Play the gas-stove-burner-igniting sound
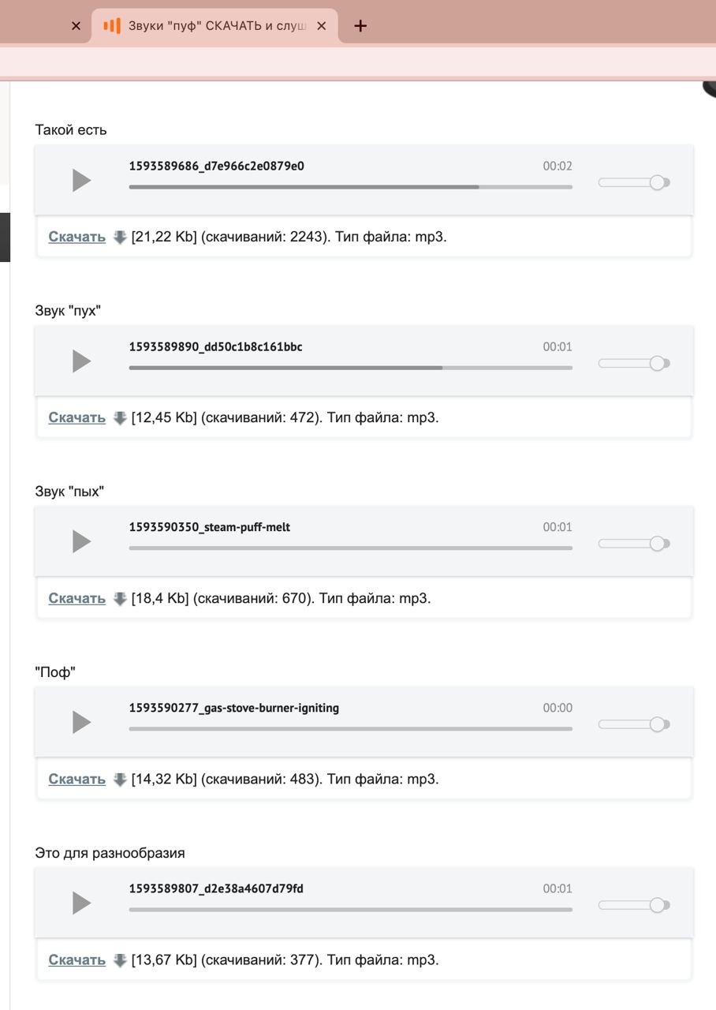 tap(81, 723)
